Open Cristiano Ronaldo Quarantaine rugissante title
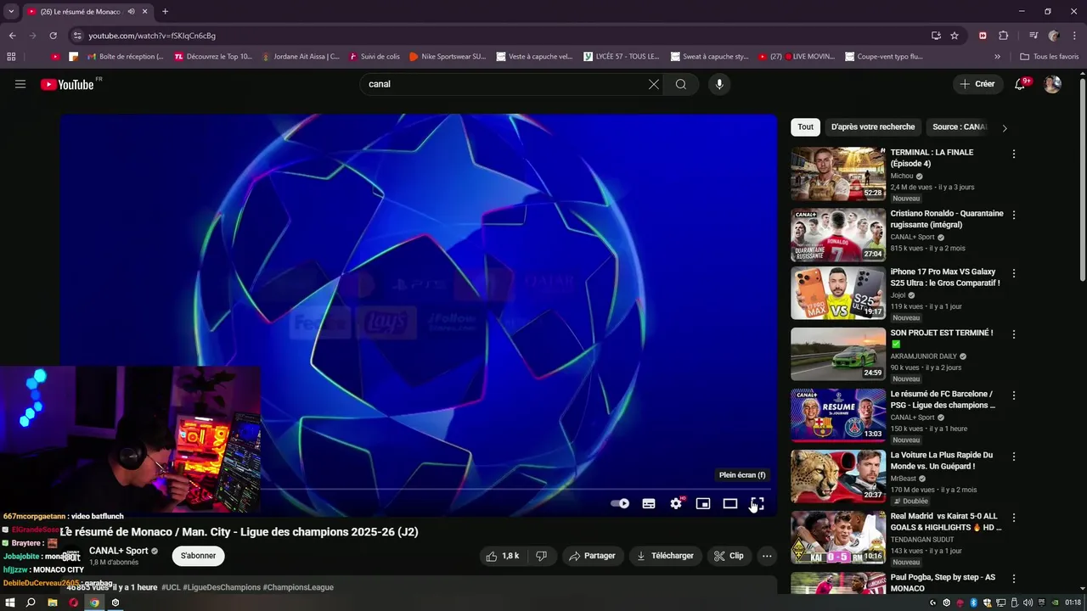 click(946, 219)
